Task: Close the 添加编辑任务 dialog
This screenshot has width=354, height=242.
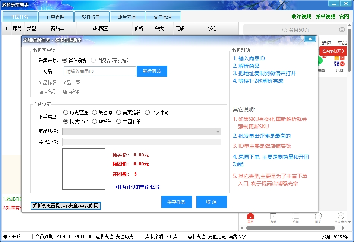Action: pos(310,39)
